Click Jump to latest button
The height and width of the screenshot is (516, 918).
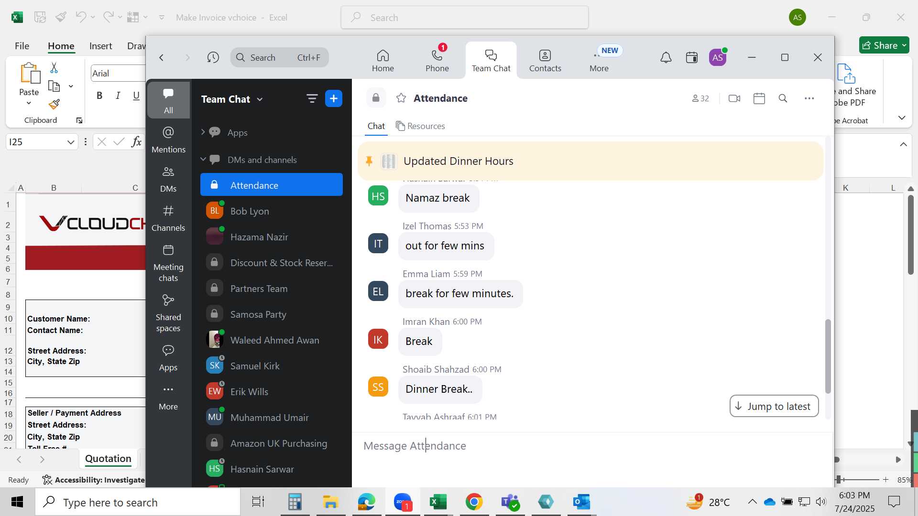[774, 406]
